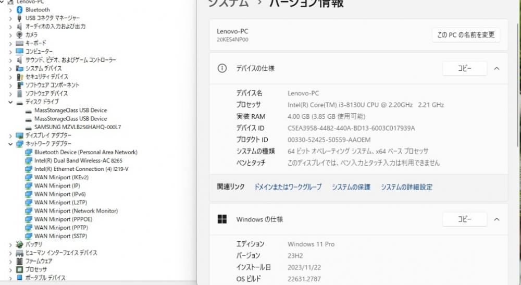Expand the USB コネクタ マネージャー node
The height and width of the screenshot is (285, 521).
(x=10, y=18)
